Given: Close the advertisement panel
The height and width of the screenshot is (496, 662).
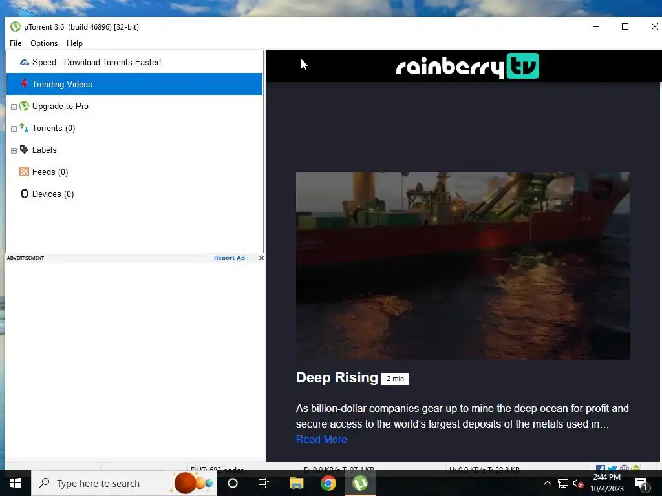Looking at the screenshot, I should tap(261, 258).
